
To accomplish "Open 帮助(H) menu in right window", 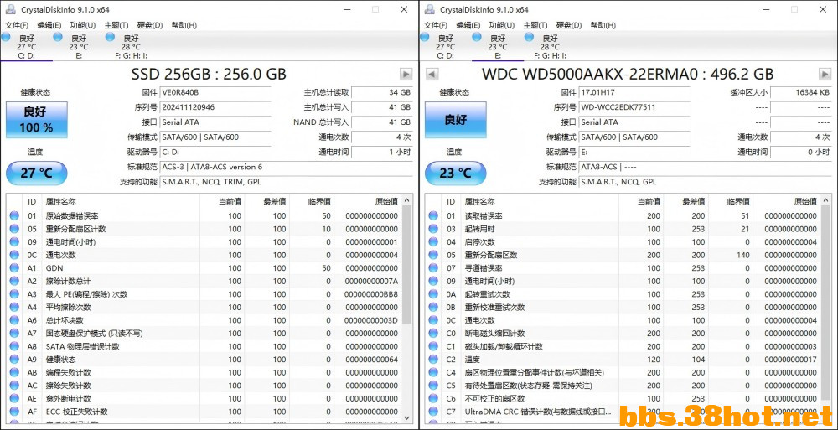I will click(603, 25).
